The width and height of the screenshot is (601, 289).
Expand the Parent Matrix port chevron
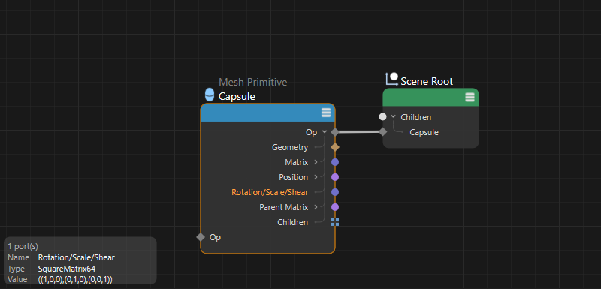[x=316, y=207]
